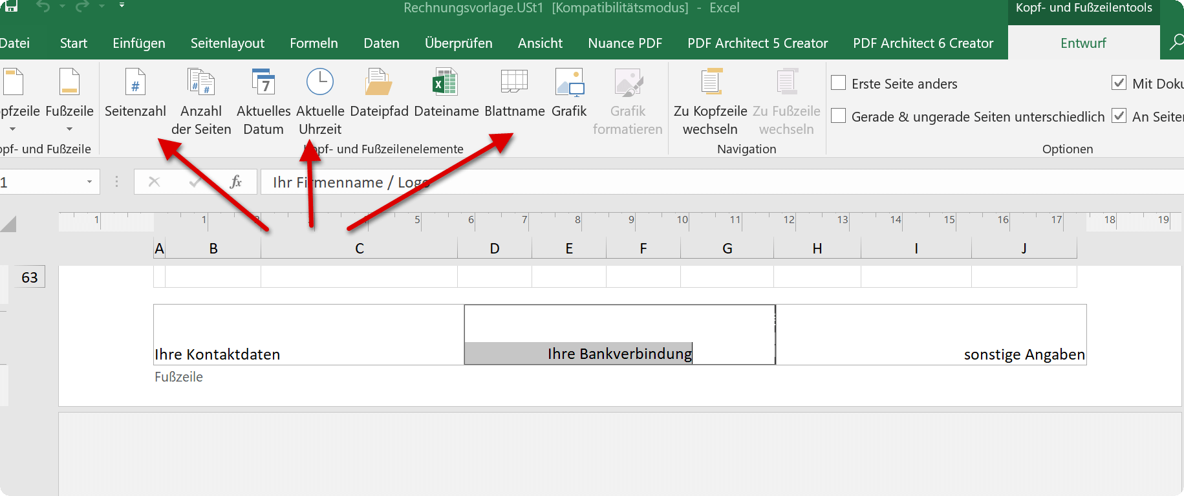This screenshot has width=1184, height=496.
Task: Select column G header
Action: point(727,248)
